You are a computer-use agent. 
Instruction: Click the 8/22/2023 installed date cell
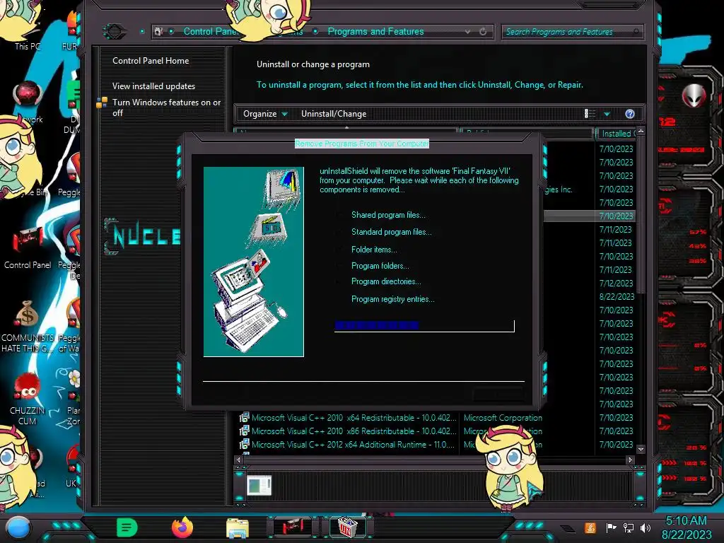click(x=617, y=296)
